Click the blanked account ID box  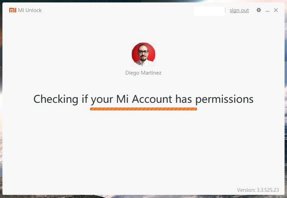tap(210, 11)
